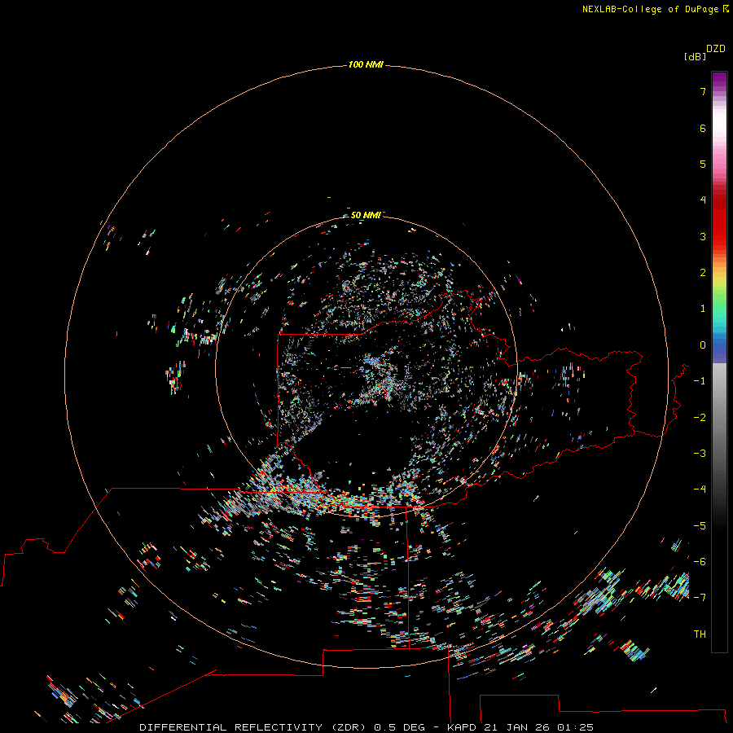Click the [dB] units label
733x733 pixels.
tap(695, 56)
